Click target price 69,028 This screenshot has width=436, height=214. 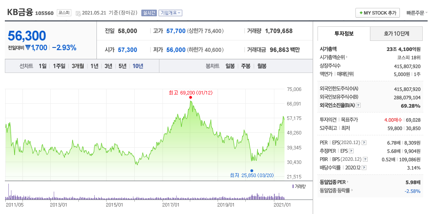coord(414,120)
